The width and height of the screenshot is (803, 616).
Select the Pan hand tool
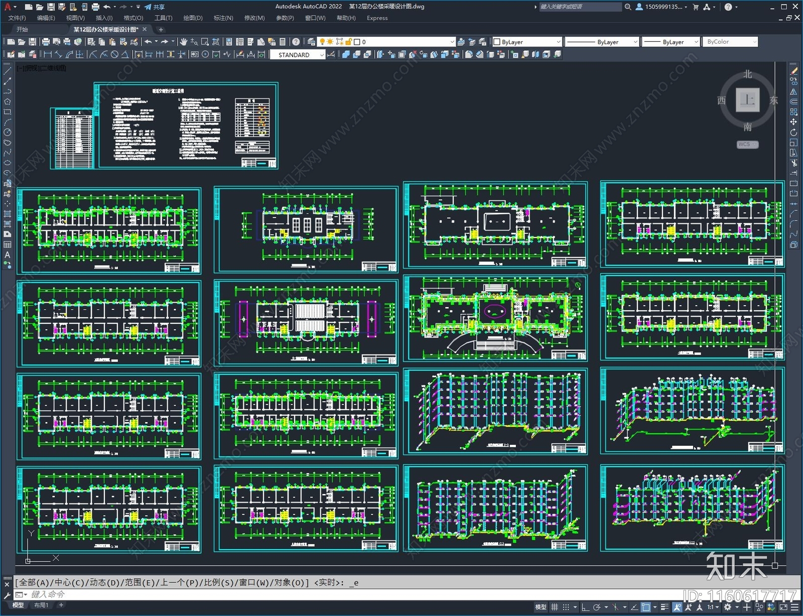[x=184, y=42]
